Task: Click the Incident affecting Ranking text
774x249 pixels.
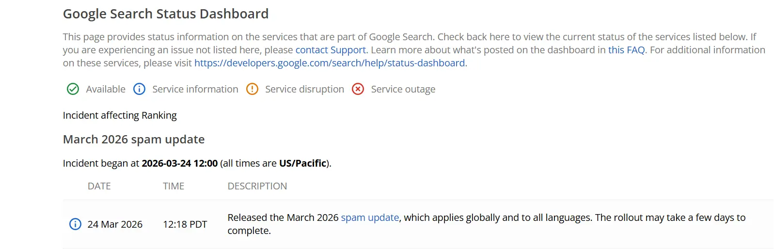Action: pyautogui.click(x=120, y=115)
